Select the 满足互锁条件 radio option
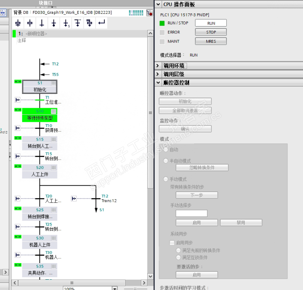This screenshot has height=290, width=303. (x=178, y=257)
